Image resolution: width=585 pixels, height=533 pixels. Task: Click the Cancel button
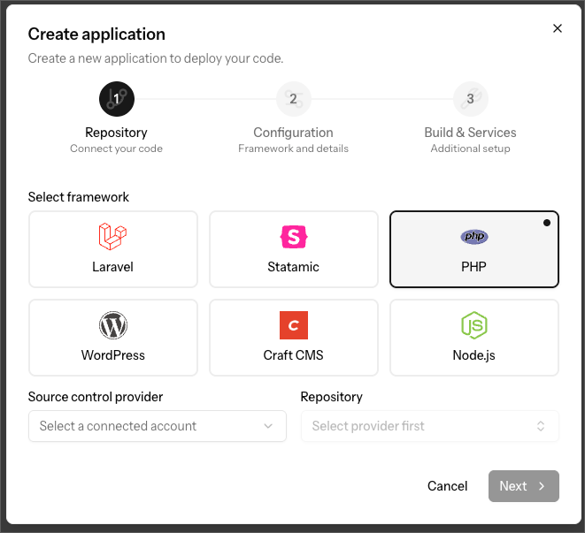[x=447, y=486]
